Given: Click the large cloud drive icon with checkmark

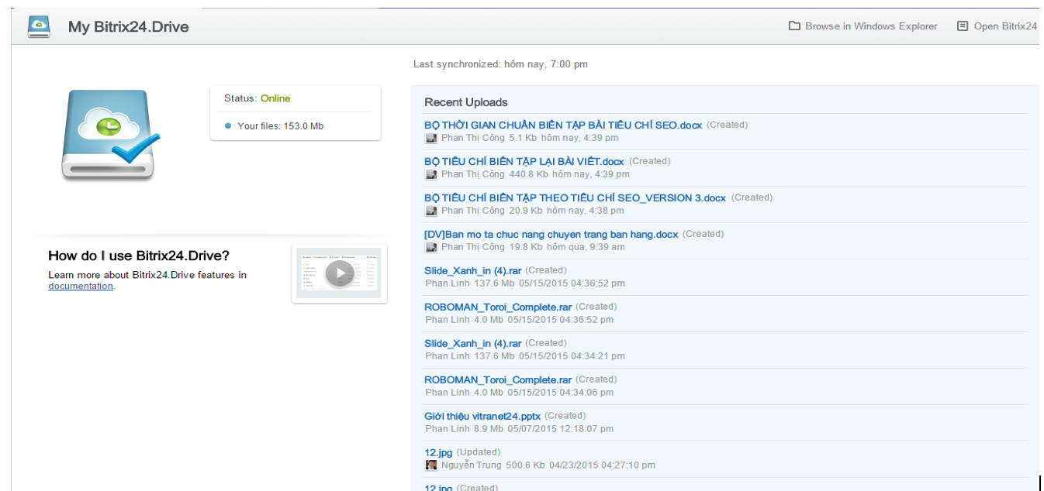Looking at the screenshot, I should (x=111, y=136).
